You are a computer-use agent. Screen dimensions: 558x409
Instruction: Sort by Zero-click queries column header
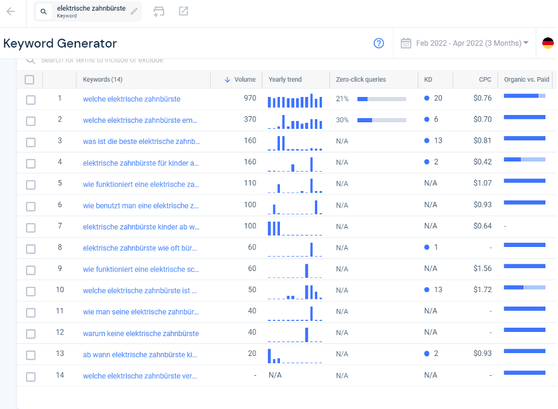[361, 80]
